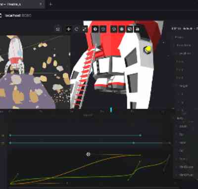Image resolution: width=198 pixels, height=189 pixels.
Task: Click the white curve handle icon in graph editor
Action: (88, 154)
